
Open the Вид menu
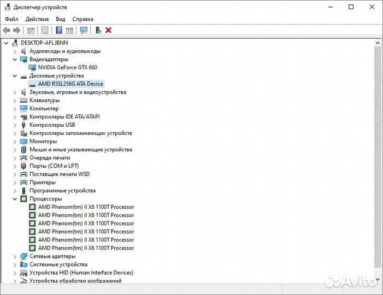click(x=61, y=19)
